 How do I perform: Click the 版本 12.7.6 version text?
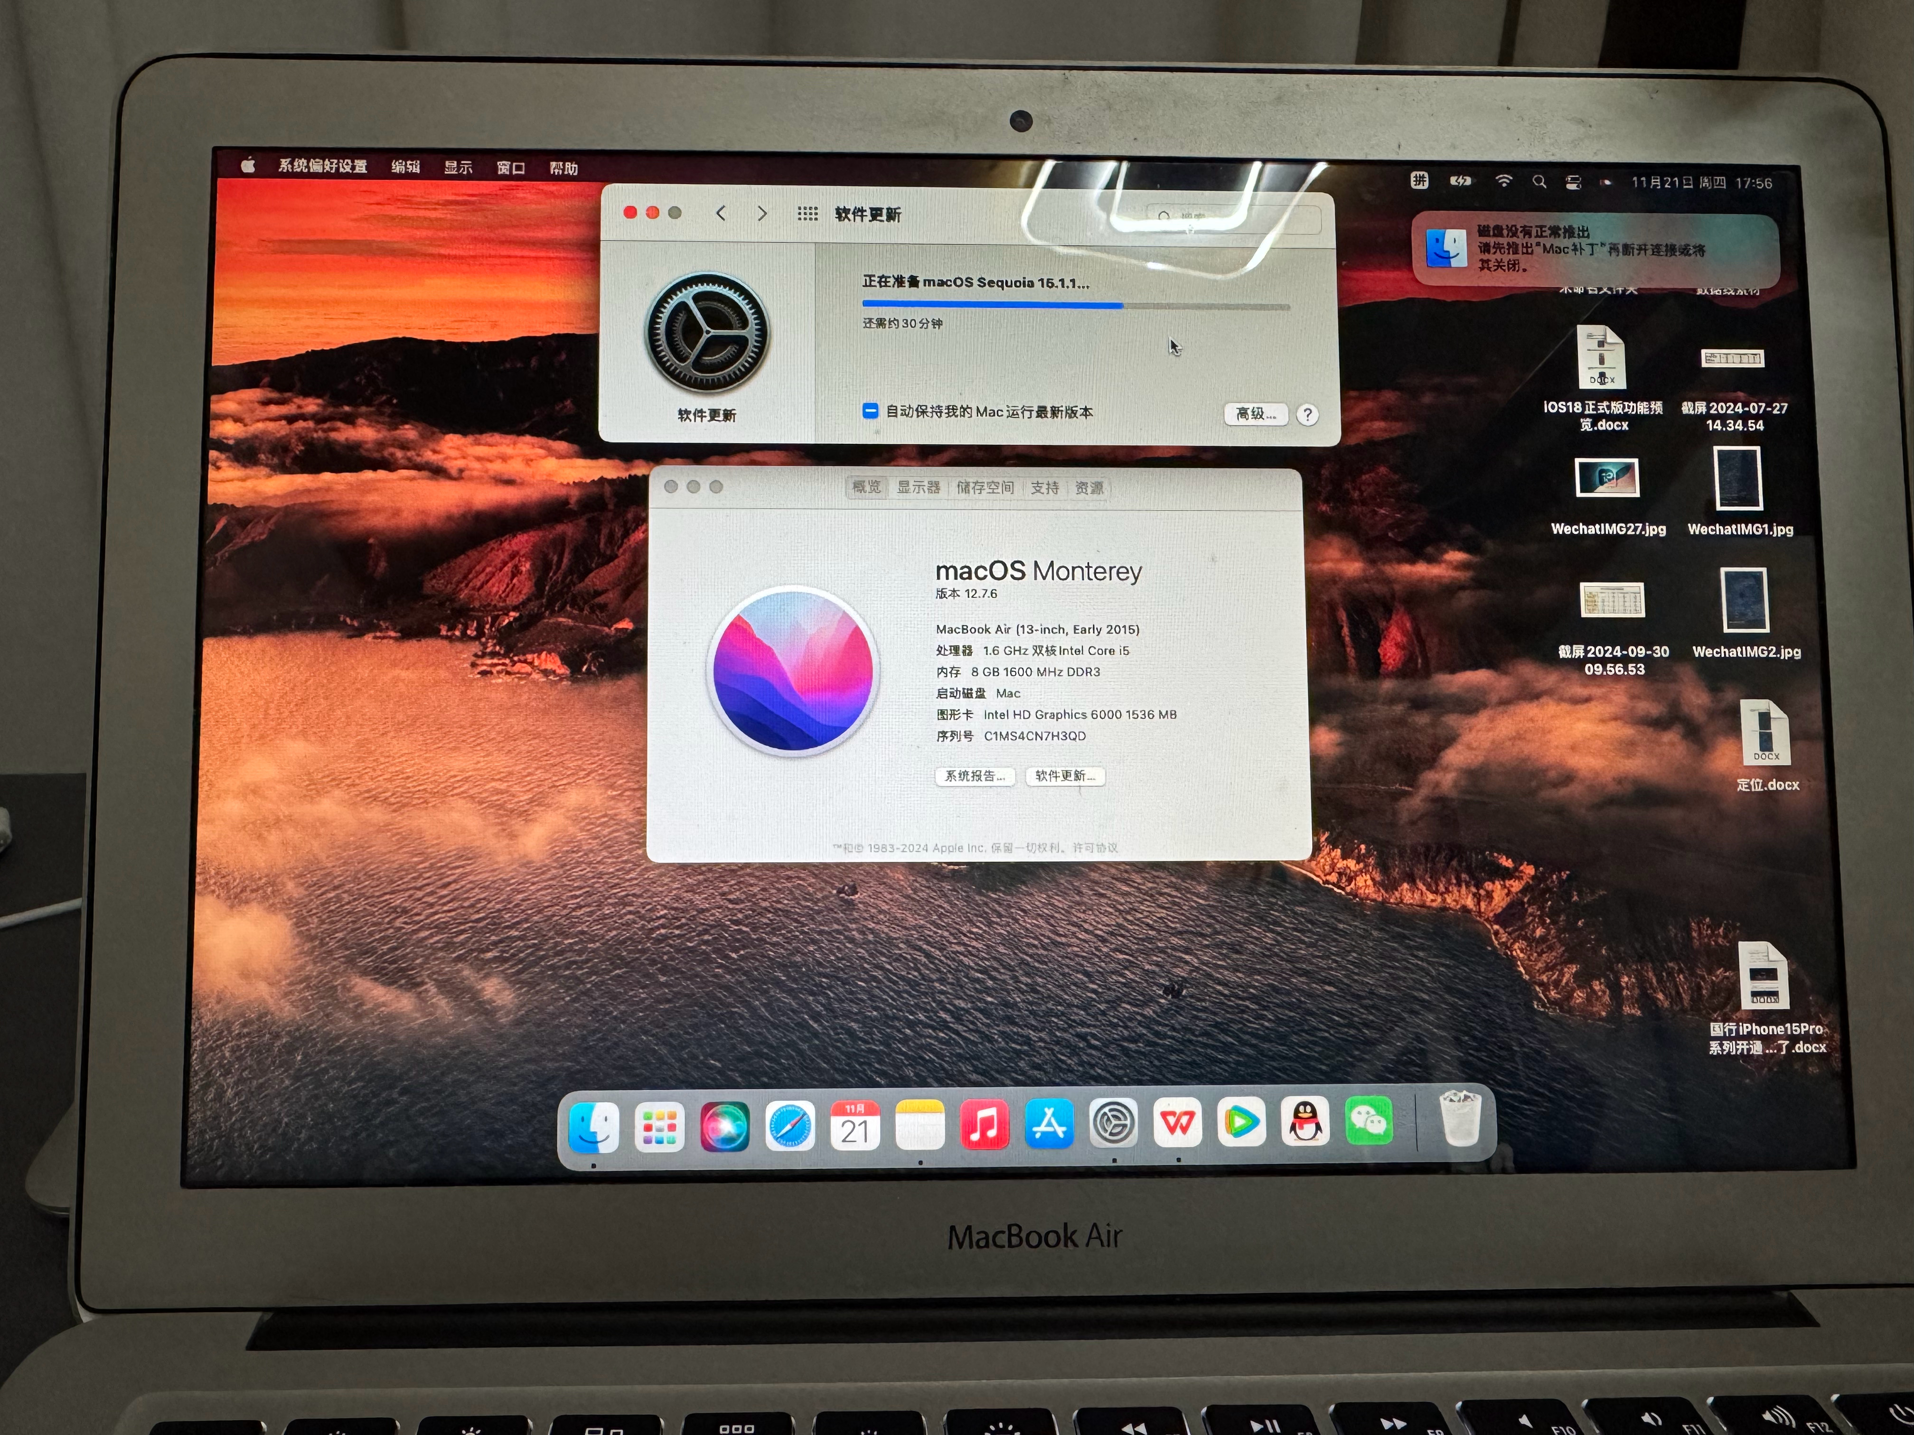966,593
